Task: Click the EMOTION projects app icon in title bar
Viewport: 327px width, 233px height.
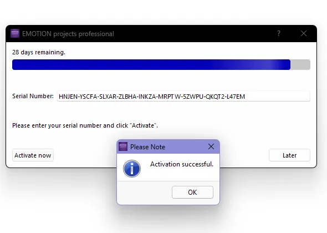Action: click(15, 33)
